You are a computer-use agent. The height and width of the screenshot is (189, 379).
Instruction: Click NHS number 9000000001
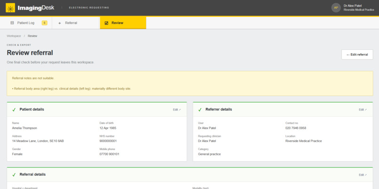[108, 141]
